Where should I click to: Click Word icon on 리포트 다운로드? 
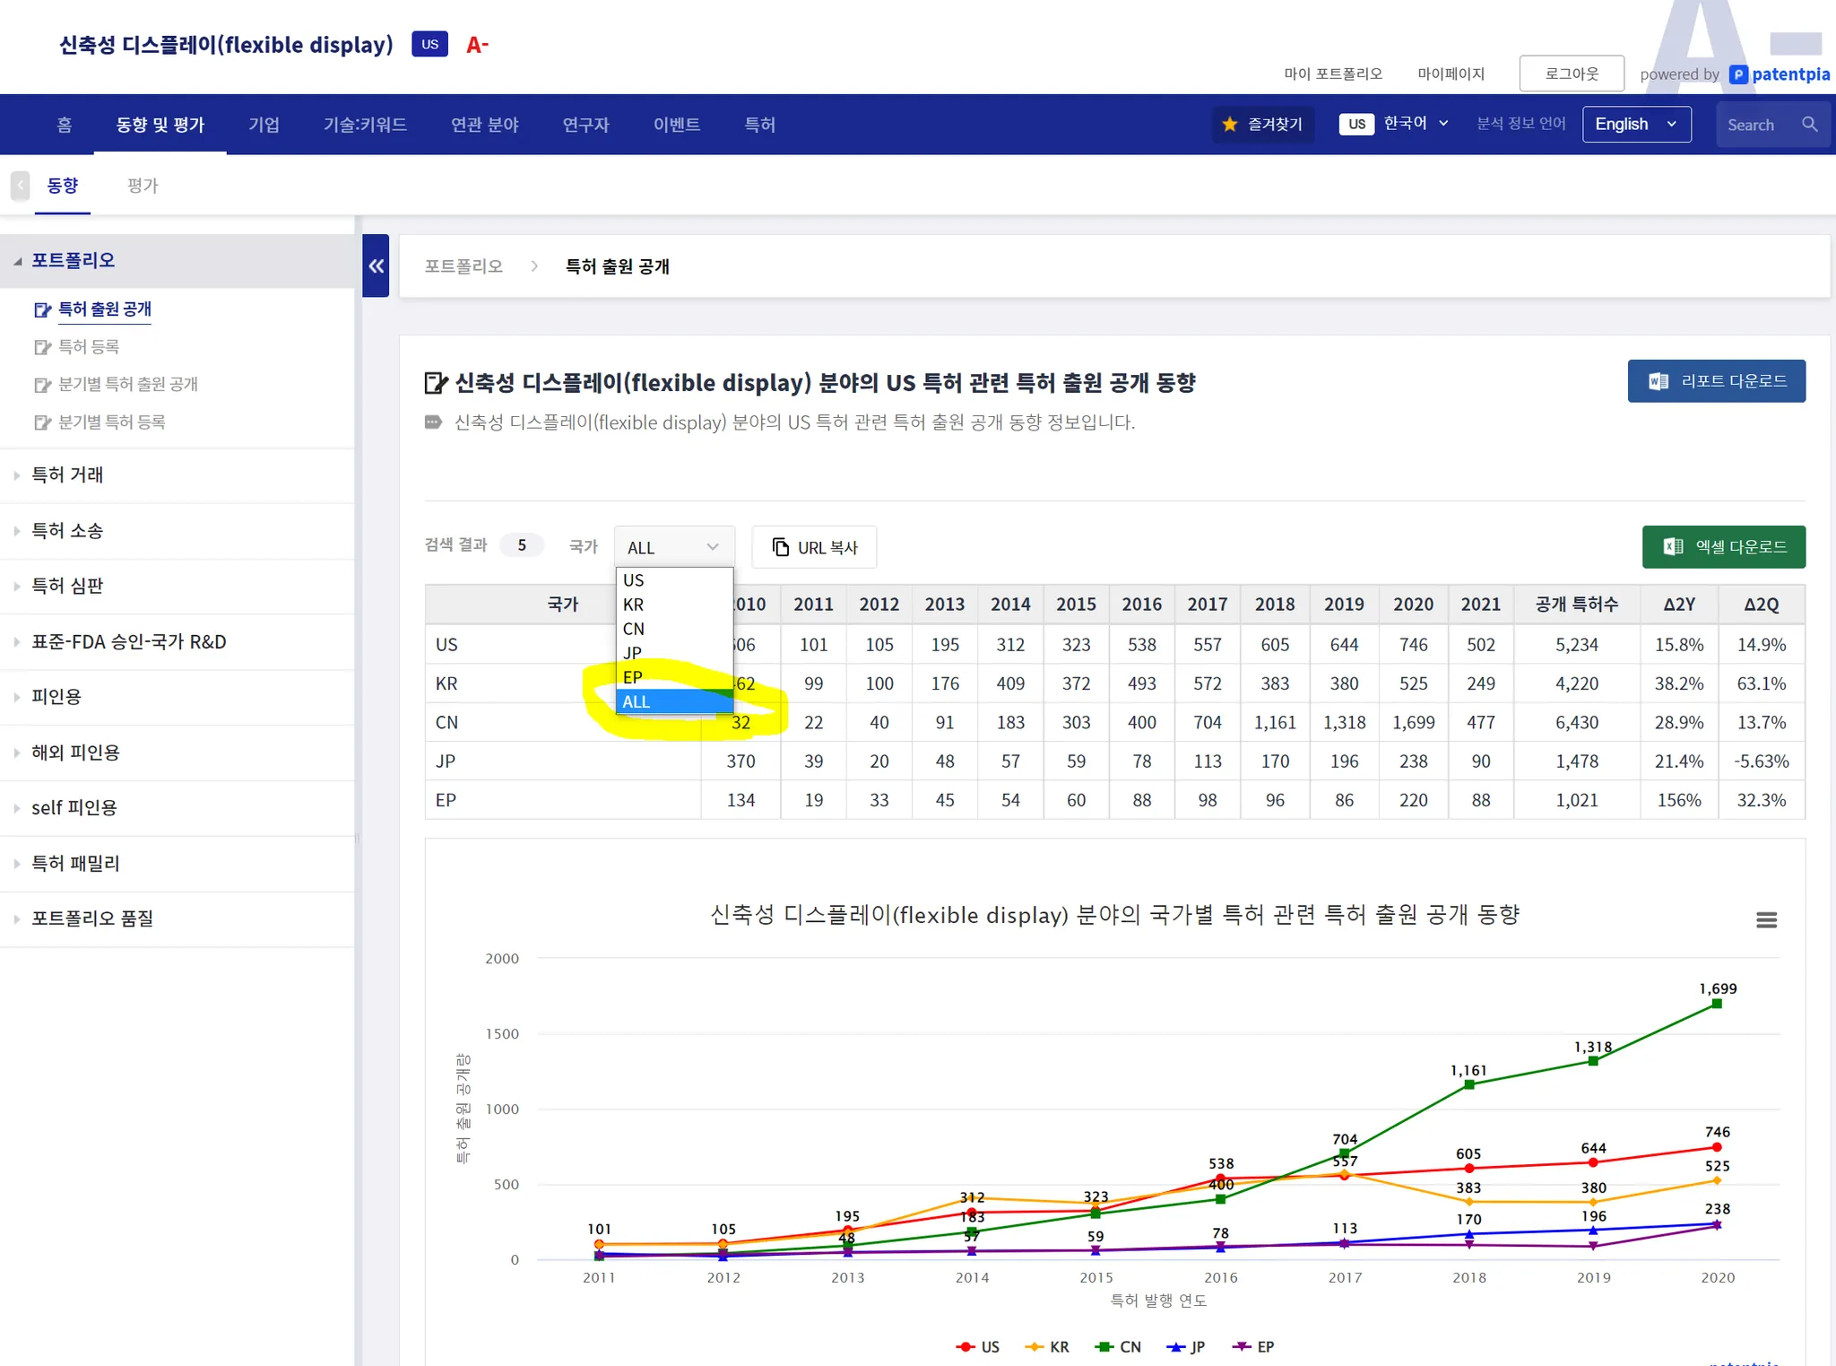tap(1658, 381)
